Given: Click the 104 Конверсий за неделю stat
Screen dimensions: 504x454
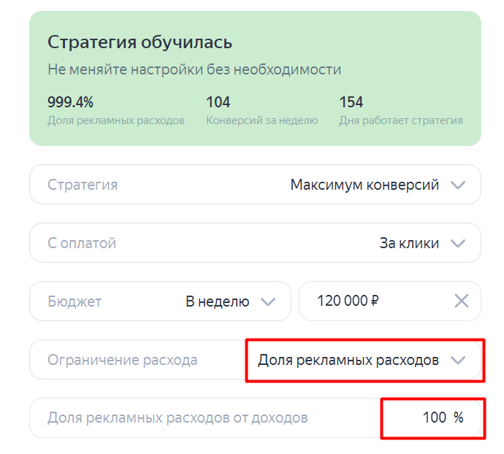Looking at the screenshot, I should [218, 101].
